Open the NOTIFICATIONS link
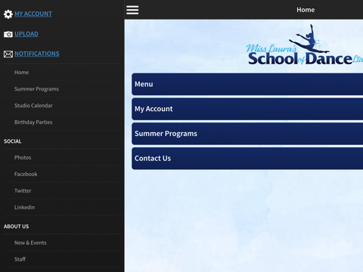 tap(37, 54)
